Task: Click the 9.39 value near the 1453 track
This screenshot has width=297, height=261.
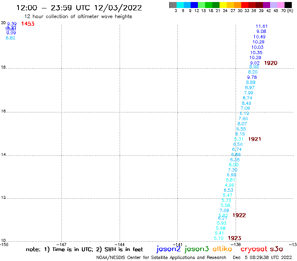Action: [x=12, y=24]
